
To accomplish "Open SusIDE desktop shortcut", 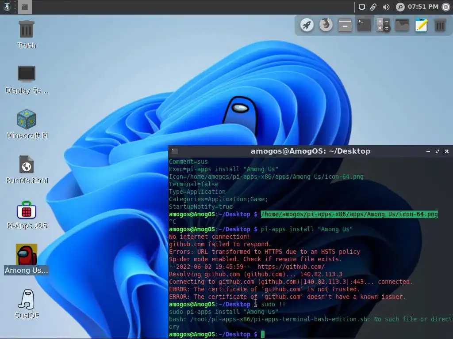I will (27, 304).
